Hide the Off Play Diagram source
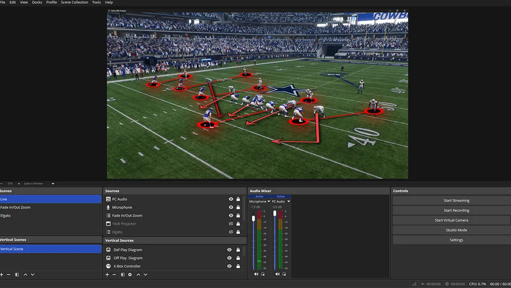The image size is (511, 288). (229, 258)
